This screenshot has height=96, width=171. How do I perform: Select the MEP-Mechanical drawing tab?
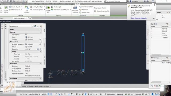point(20,18)
